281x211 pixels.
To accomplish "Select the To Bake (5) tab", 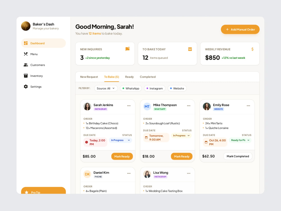I will [112, 77].
